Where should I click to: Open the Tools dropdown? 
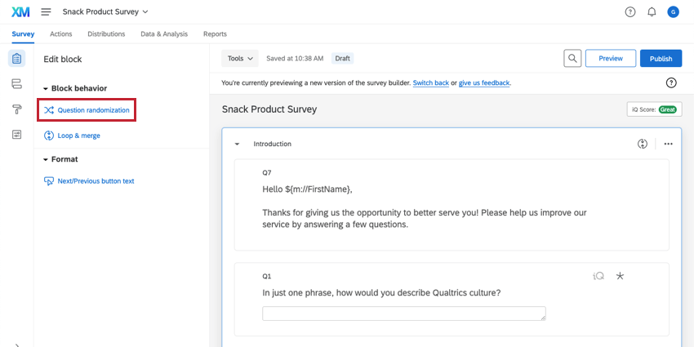240,59
